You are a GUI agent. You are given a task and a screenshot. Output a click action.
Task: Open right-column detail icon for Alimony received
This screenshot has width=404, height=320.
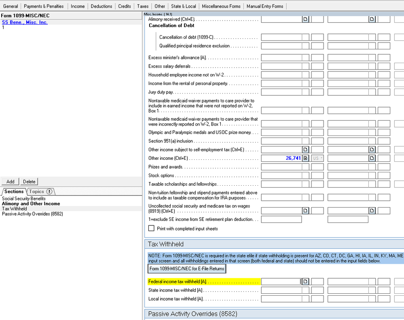[x=372, y=19]
